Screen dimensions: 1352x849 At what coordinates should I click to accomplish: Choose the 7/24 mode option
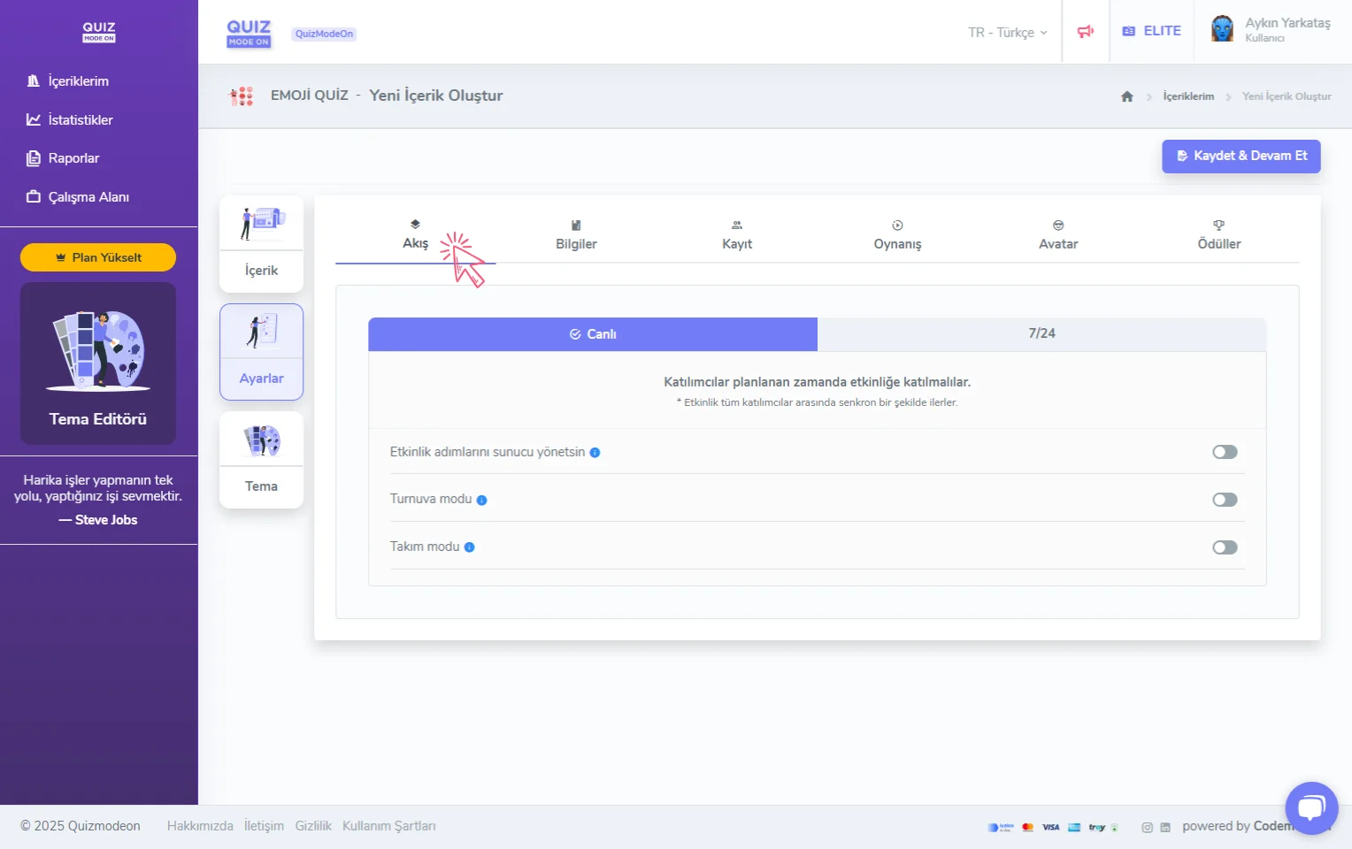1041,333
